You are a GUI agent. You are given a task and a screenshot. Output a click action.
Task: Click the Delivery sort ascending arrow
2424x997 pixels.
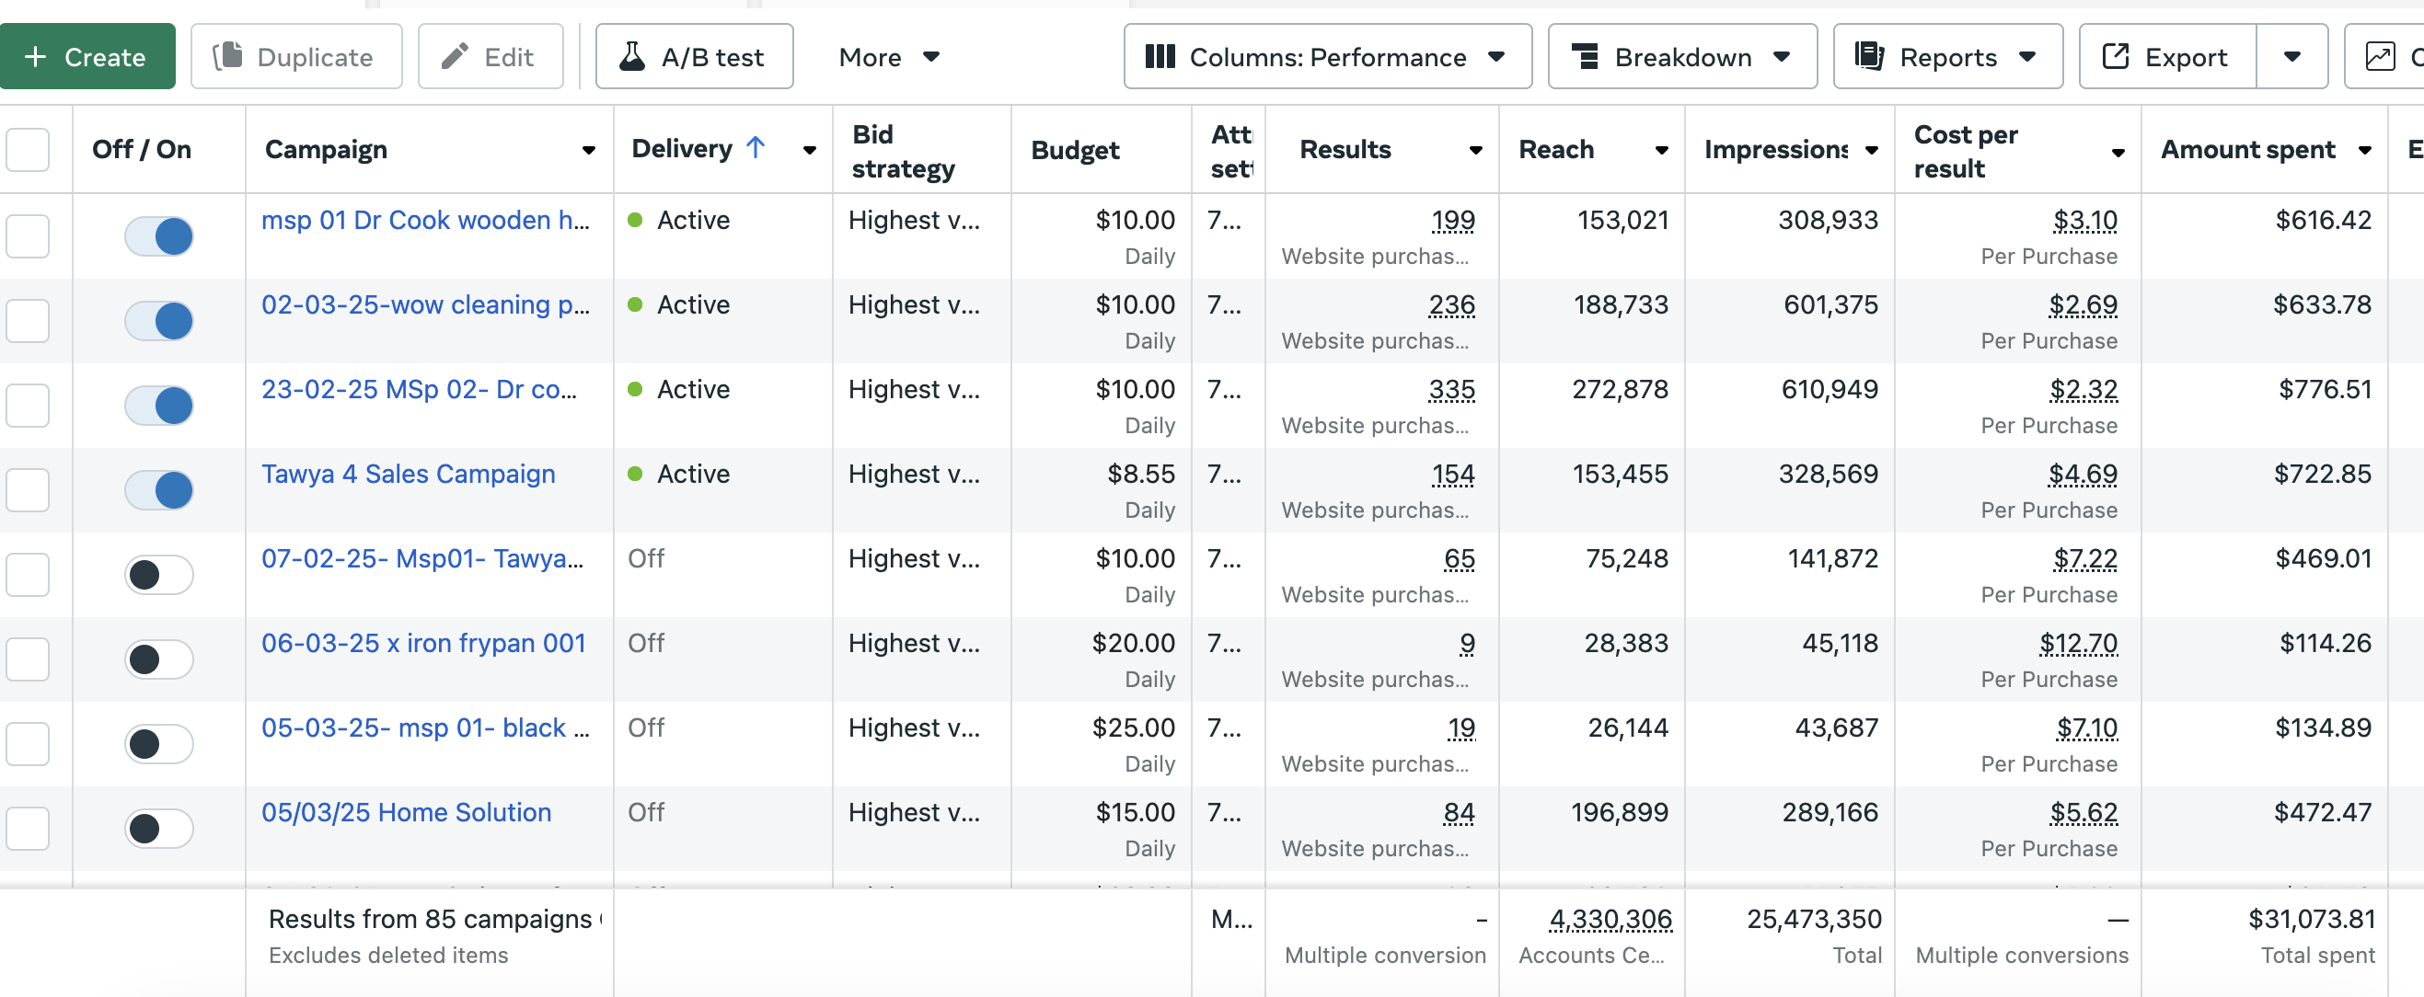pyautogui.click(x=756, y=148)
